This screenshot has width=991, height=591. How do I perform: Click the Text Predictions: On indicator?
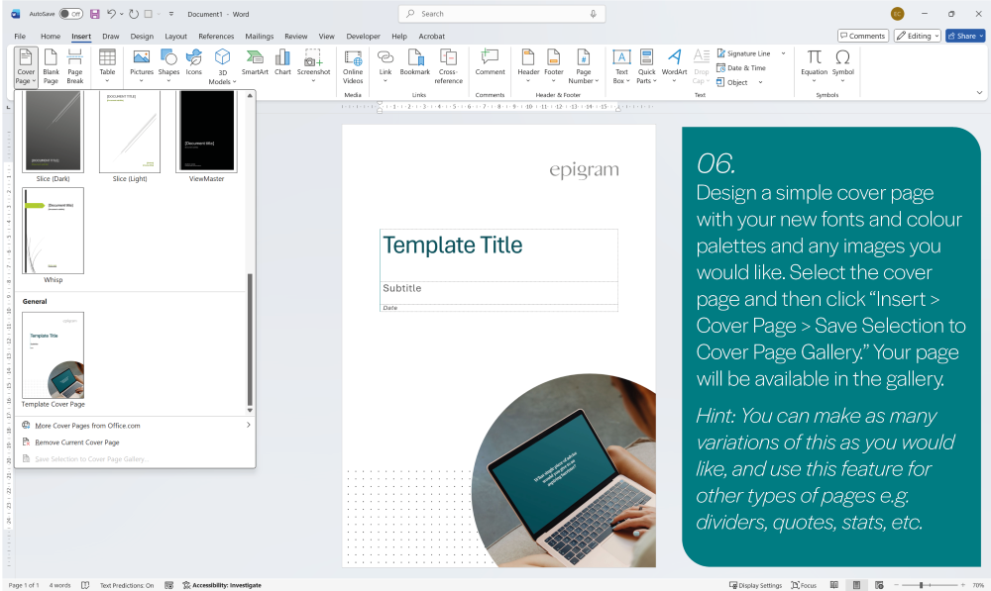(127, 585)
